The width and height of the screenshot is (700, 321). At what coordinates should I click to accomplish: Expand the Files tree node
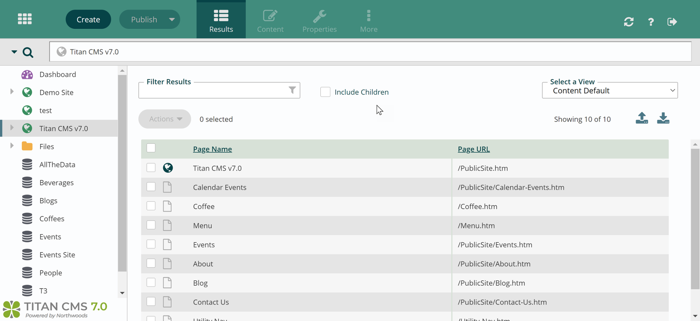[12, 146]
